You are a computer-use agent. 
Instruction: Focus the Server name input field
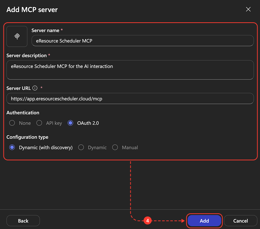tap(143, 41)
